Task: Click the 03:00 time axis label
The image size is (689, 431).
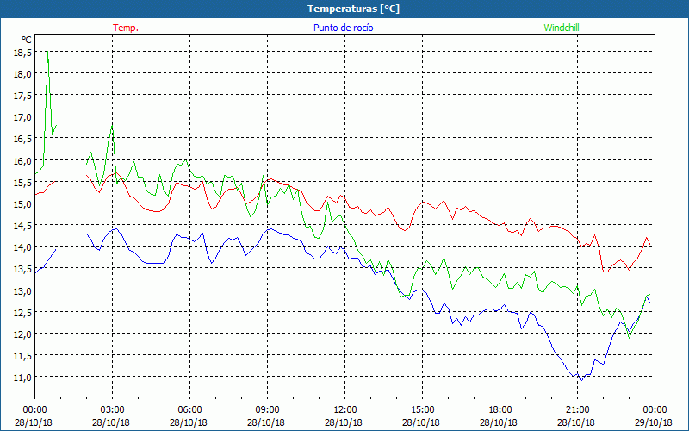Action: coord(112,410)
